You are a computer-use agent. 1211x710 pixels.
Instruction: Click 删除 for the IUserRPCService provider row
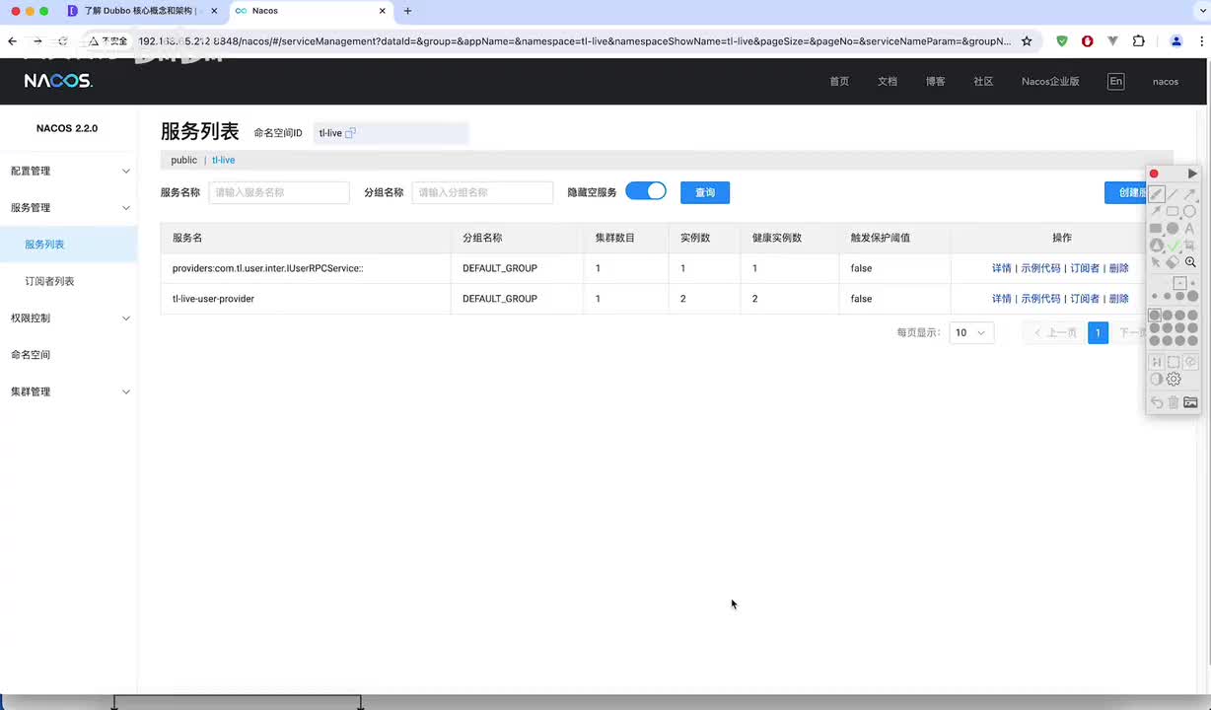(x=1118, y=268)
